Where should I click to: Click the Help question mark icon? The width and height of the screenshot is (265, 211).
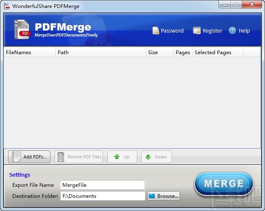tap(232, 31)
